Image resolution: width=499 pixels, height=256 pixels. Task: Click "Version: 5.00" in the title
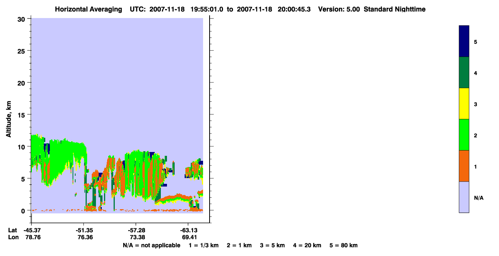tap(339, 9)
